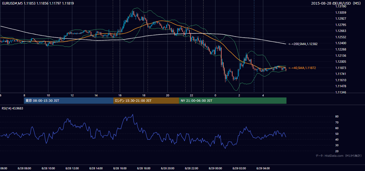Click hour label 8 under the price chart
365x171 pixels.
click(24, 95)
